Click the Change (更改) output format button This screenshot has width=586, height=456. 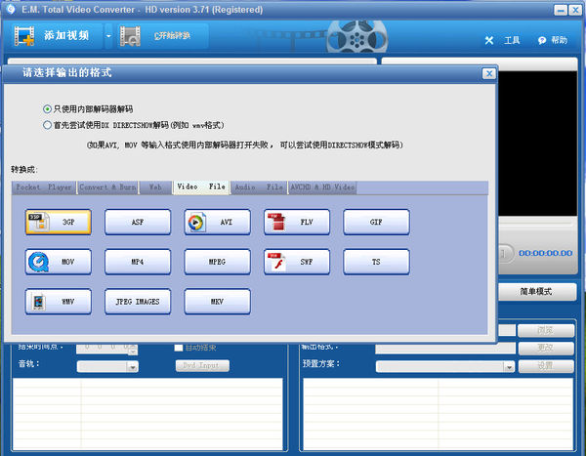click(546, 348)
